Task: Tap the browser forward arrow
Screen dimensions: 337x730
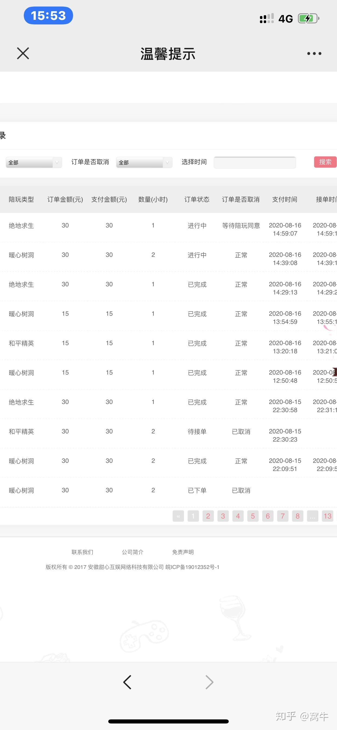Action: click(x=209, y=682)
